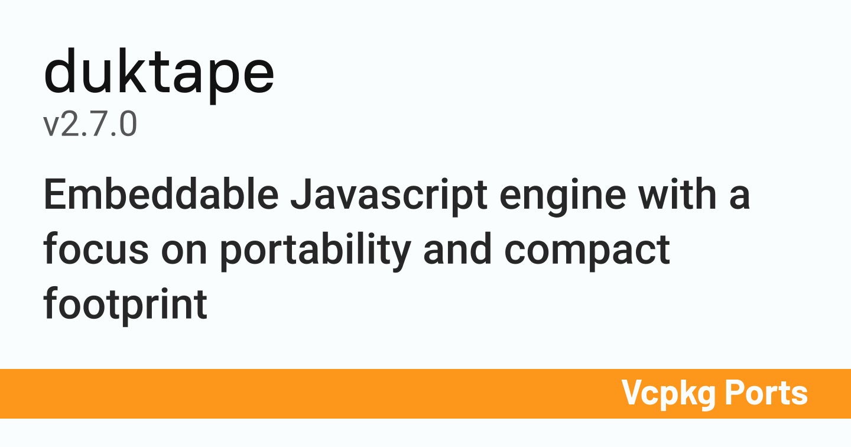The height and width of the screenshot is (447, 851).
Task: Select the word focus in description
Action: tap(96, 250)
